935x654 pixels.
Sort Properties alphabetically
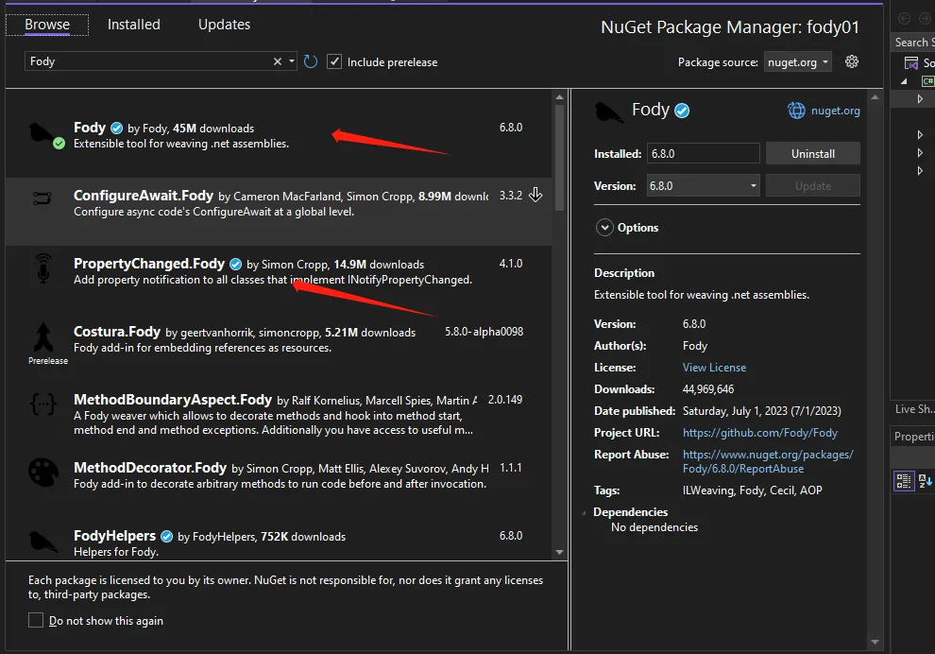(x=926, y=480)
